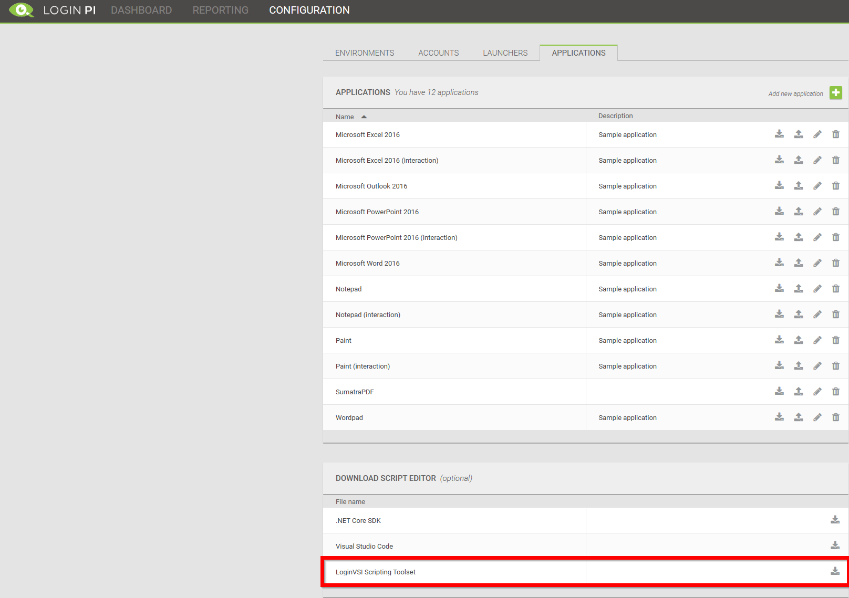Screen dimensions: 849x598
Task: Click Sample application description for Microsoft Word 2016
Action: coord(627,264)
